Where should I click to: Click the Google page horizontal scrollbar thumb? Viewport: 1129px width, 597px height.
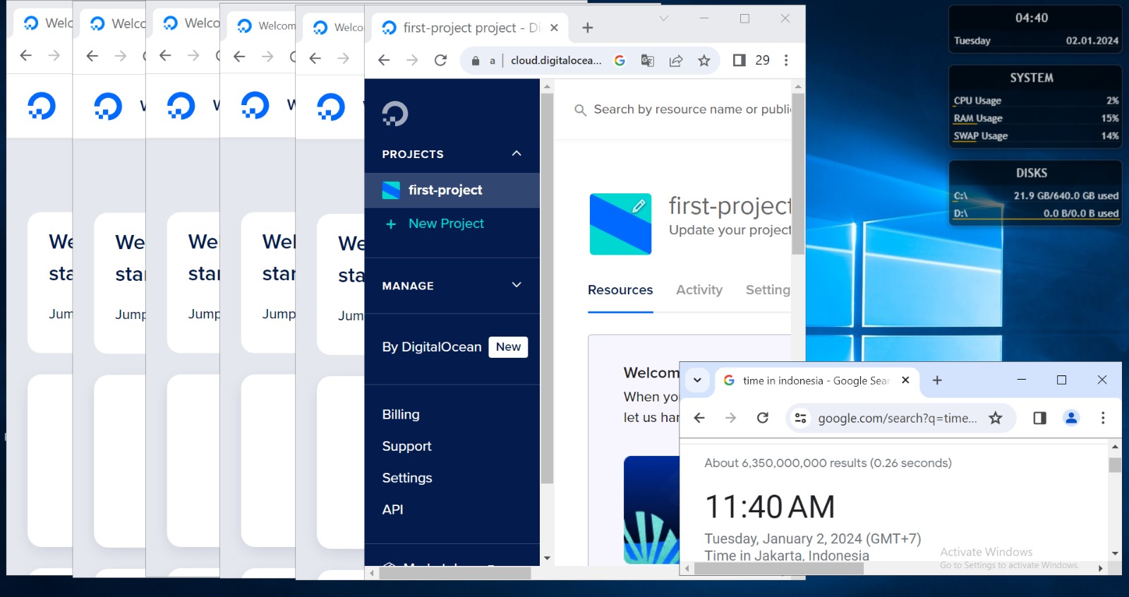[x=778, y=569]
